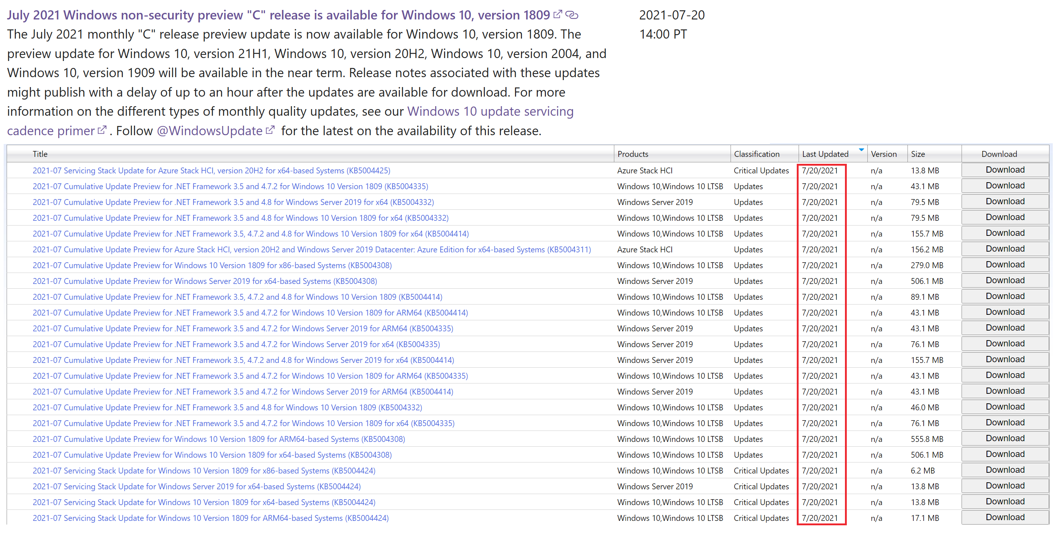Open KB5004424 x86-based servicing stack update title
Viewport: 1055px width, 533px height.
click(x=204, y=471)
